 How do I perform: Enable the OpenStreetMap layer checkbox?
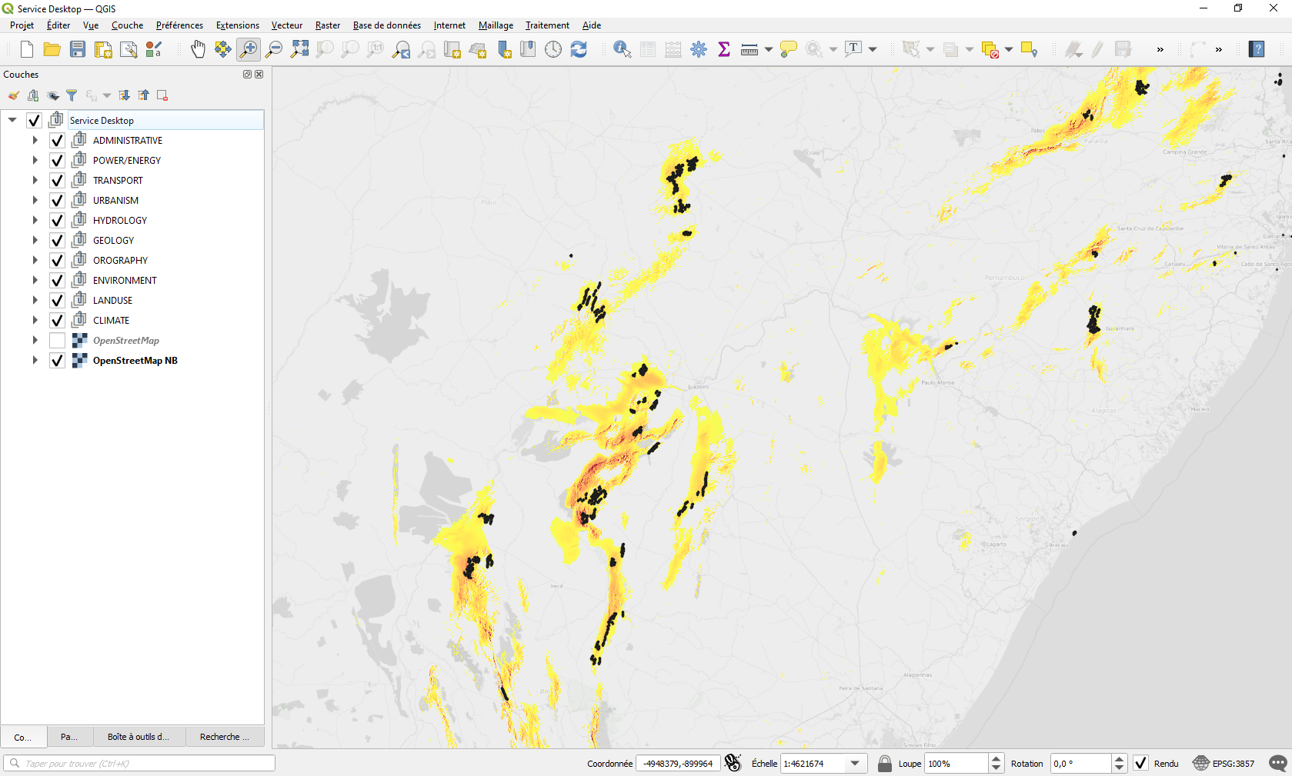(x=57, y=341)
